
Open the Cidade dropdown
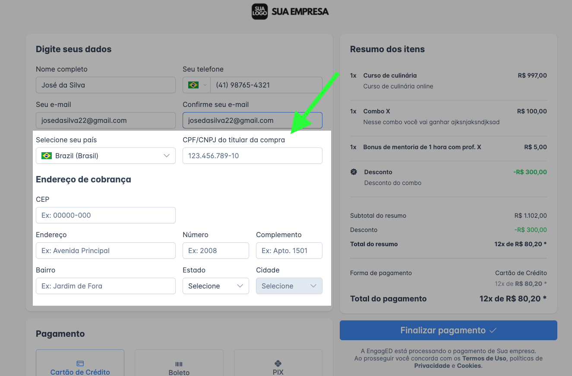tap(289, 286)
